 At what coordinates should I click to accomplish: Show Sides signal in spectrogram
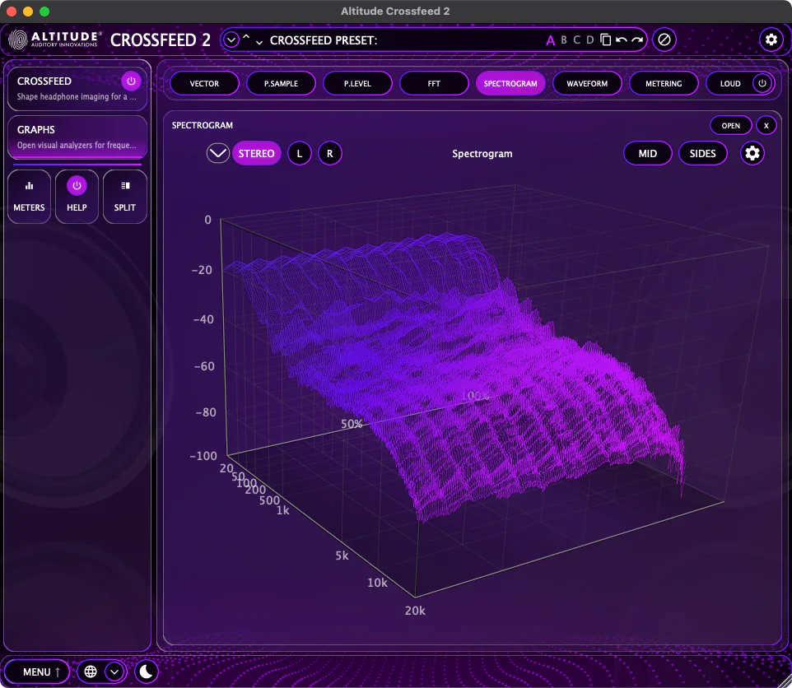coord(702,153)
